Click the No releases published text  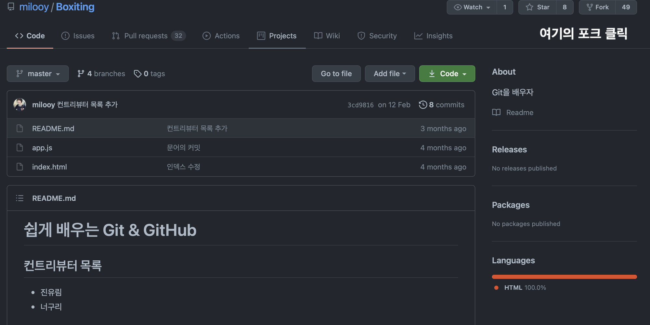pos(524,168)
